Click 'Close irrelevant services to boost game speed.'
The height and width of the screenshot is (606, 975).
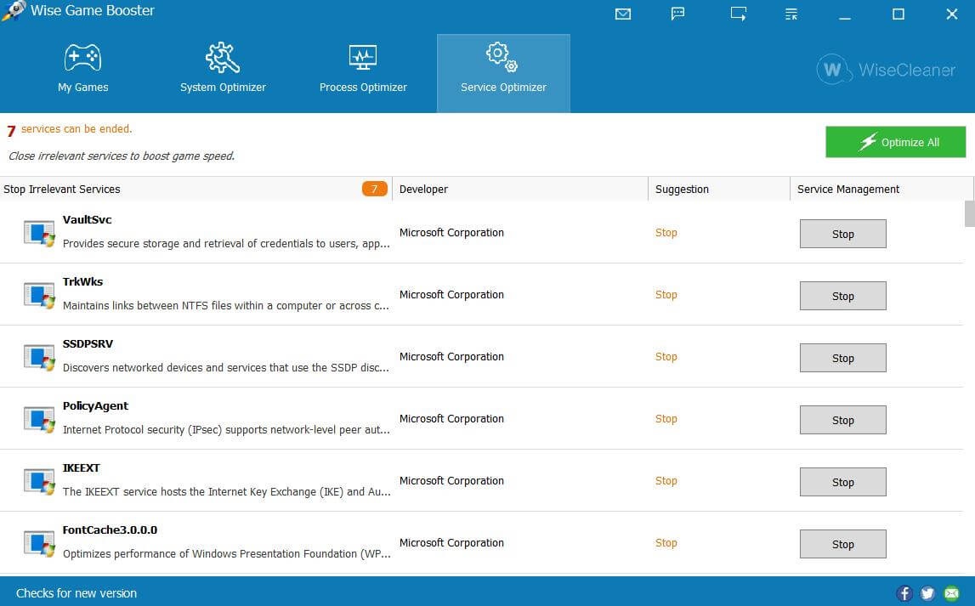pyautogui.click(x=122, y=156)
